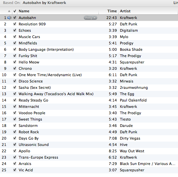This screenshot has width=178, height=177.
Task: Select the track Mindfields
Action: [28, 43]
